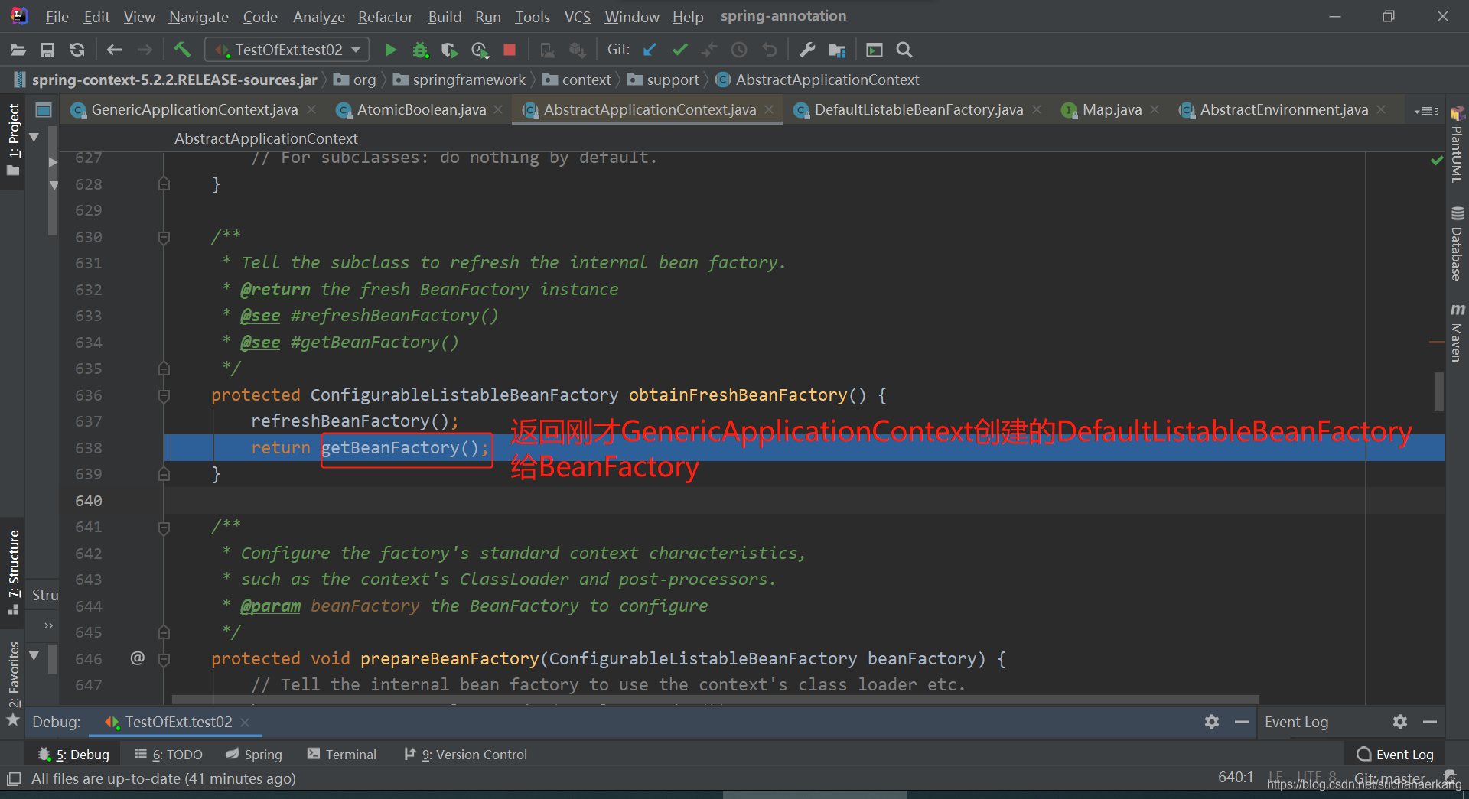Screen dimensions: 1469x799
Task: Click the vertical scrollbar thumb in editor
Action: [x=1438, y=391]
